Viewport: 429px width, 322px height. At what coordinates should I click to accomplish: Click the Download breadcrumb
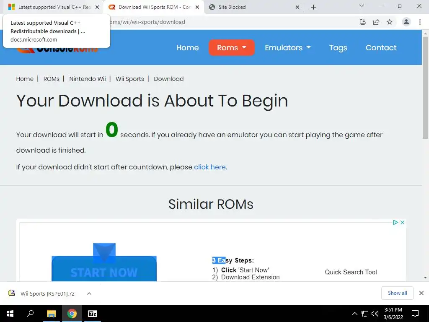[168, 79]
